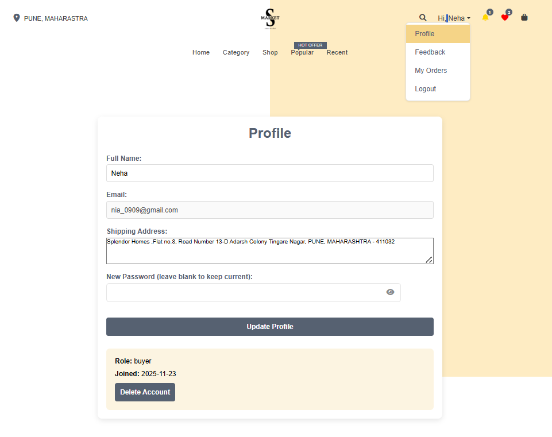
Task: Select Profile in account menu
Action: (438, 34)
